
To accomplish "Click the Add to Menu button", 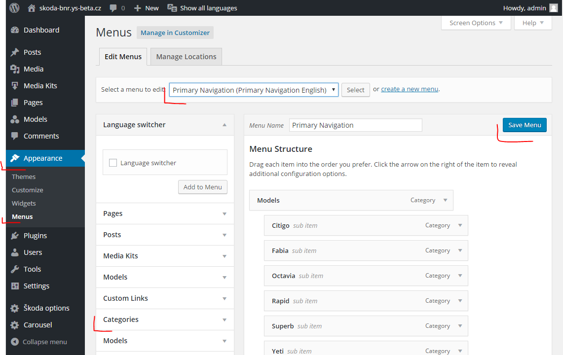I will 202,187.
